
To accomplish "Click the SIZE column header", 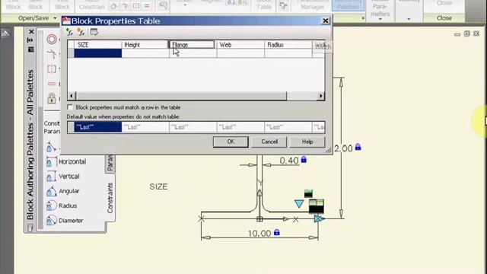I will pyautogui.click(x=98, y=45).
